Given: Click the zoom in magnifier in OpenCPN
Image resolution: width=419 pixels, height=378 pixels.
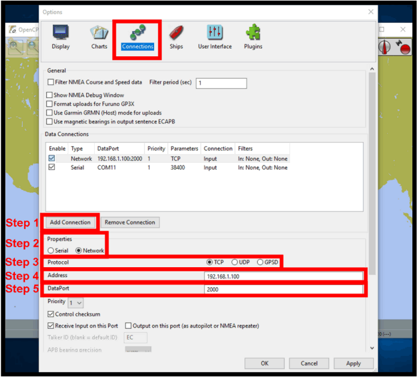Looking at the screenshot, I should [15, 47].
